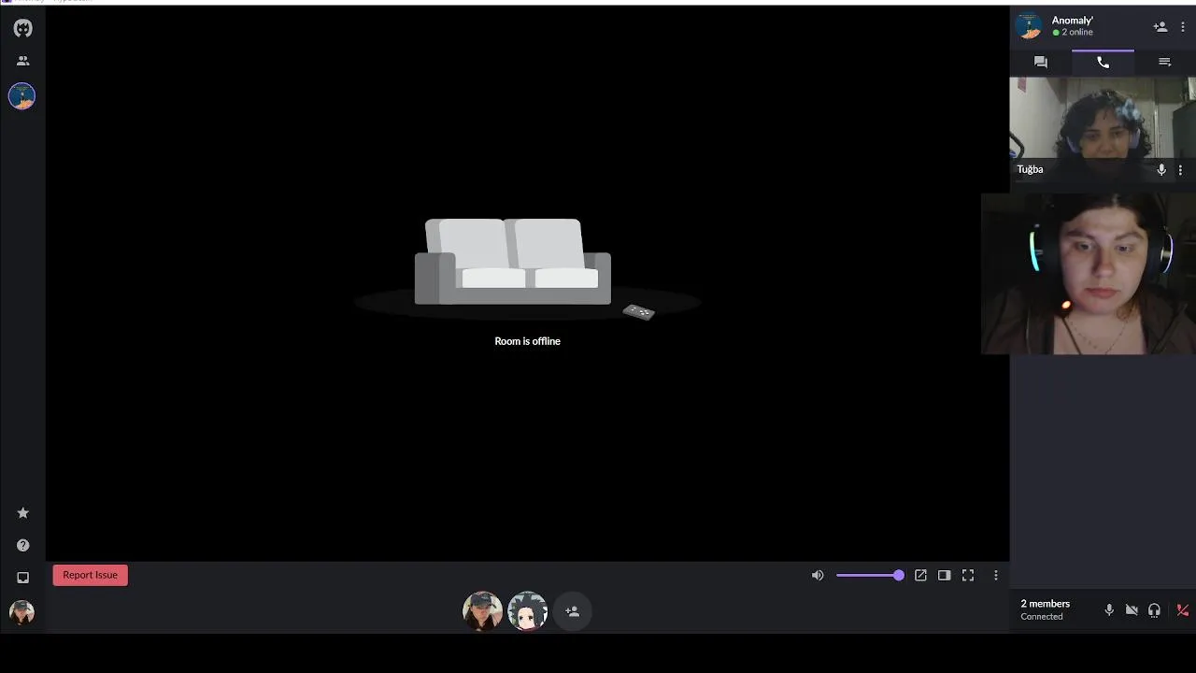Viewport: 1196px width, 673px height.
Task: Open the friends list icon in sidebar
Action: click(x=22, y=61)
